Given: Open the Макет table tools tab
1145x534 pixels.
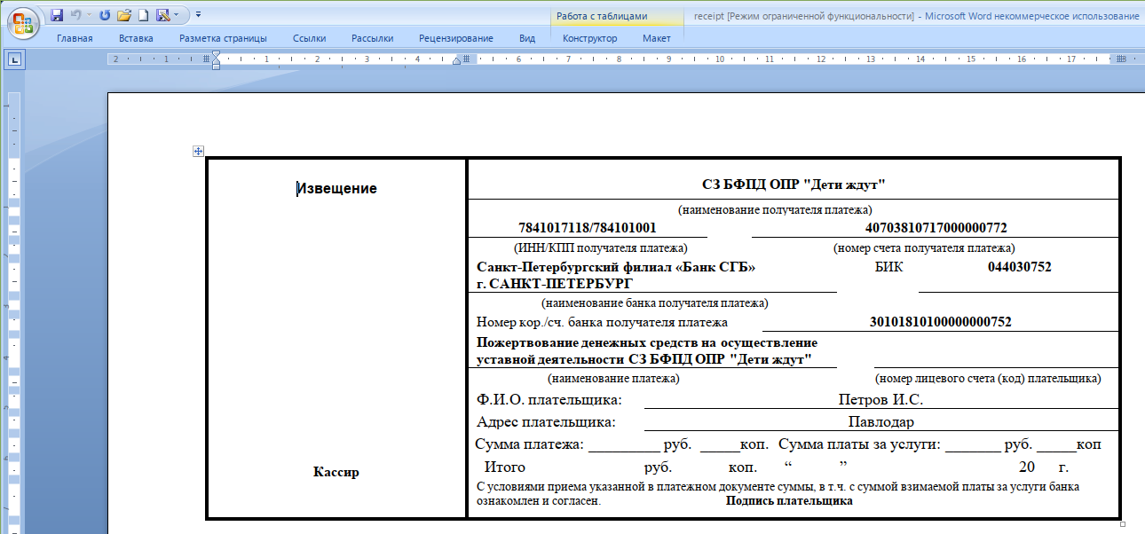Looking at the screenshot, I should point(657,38).
